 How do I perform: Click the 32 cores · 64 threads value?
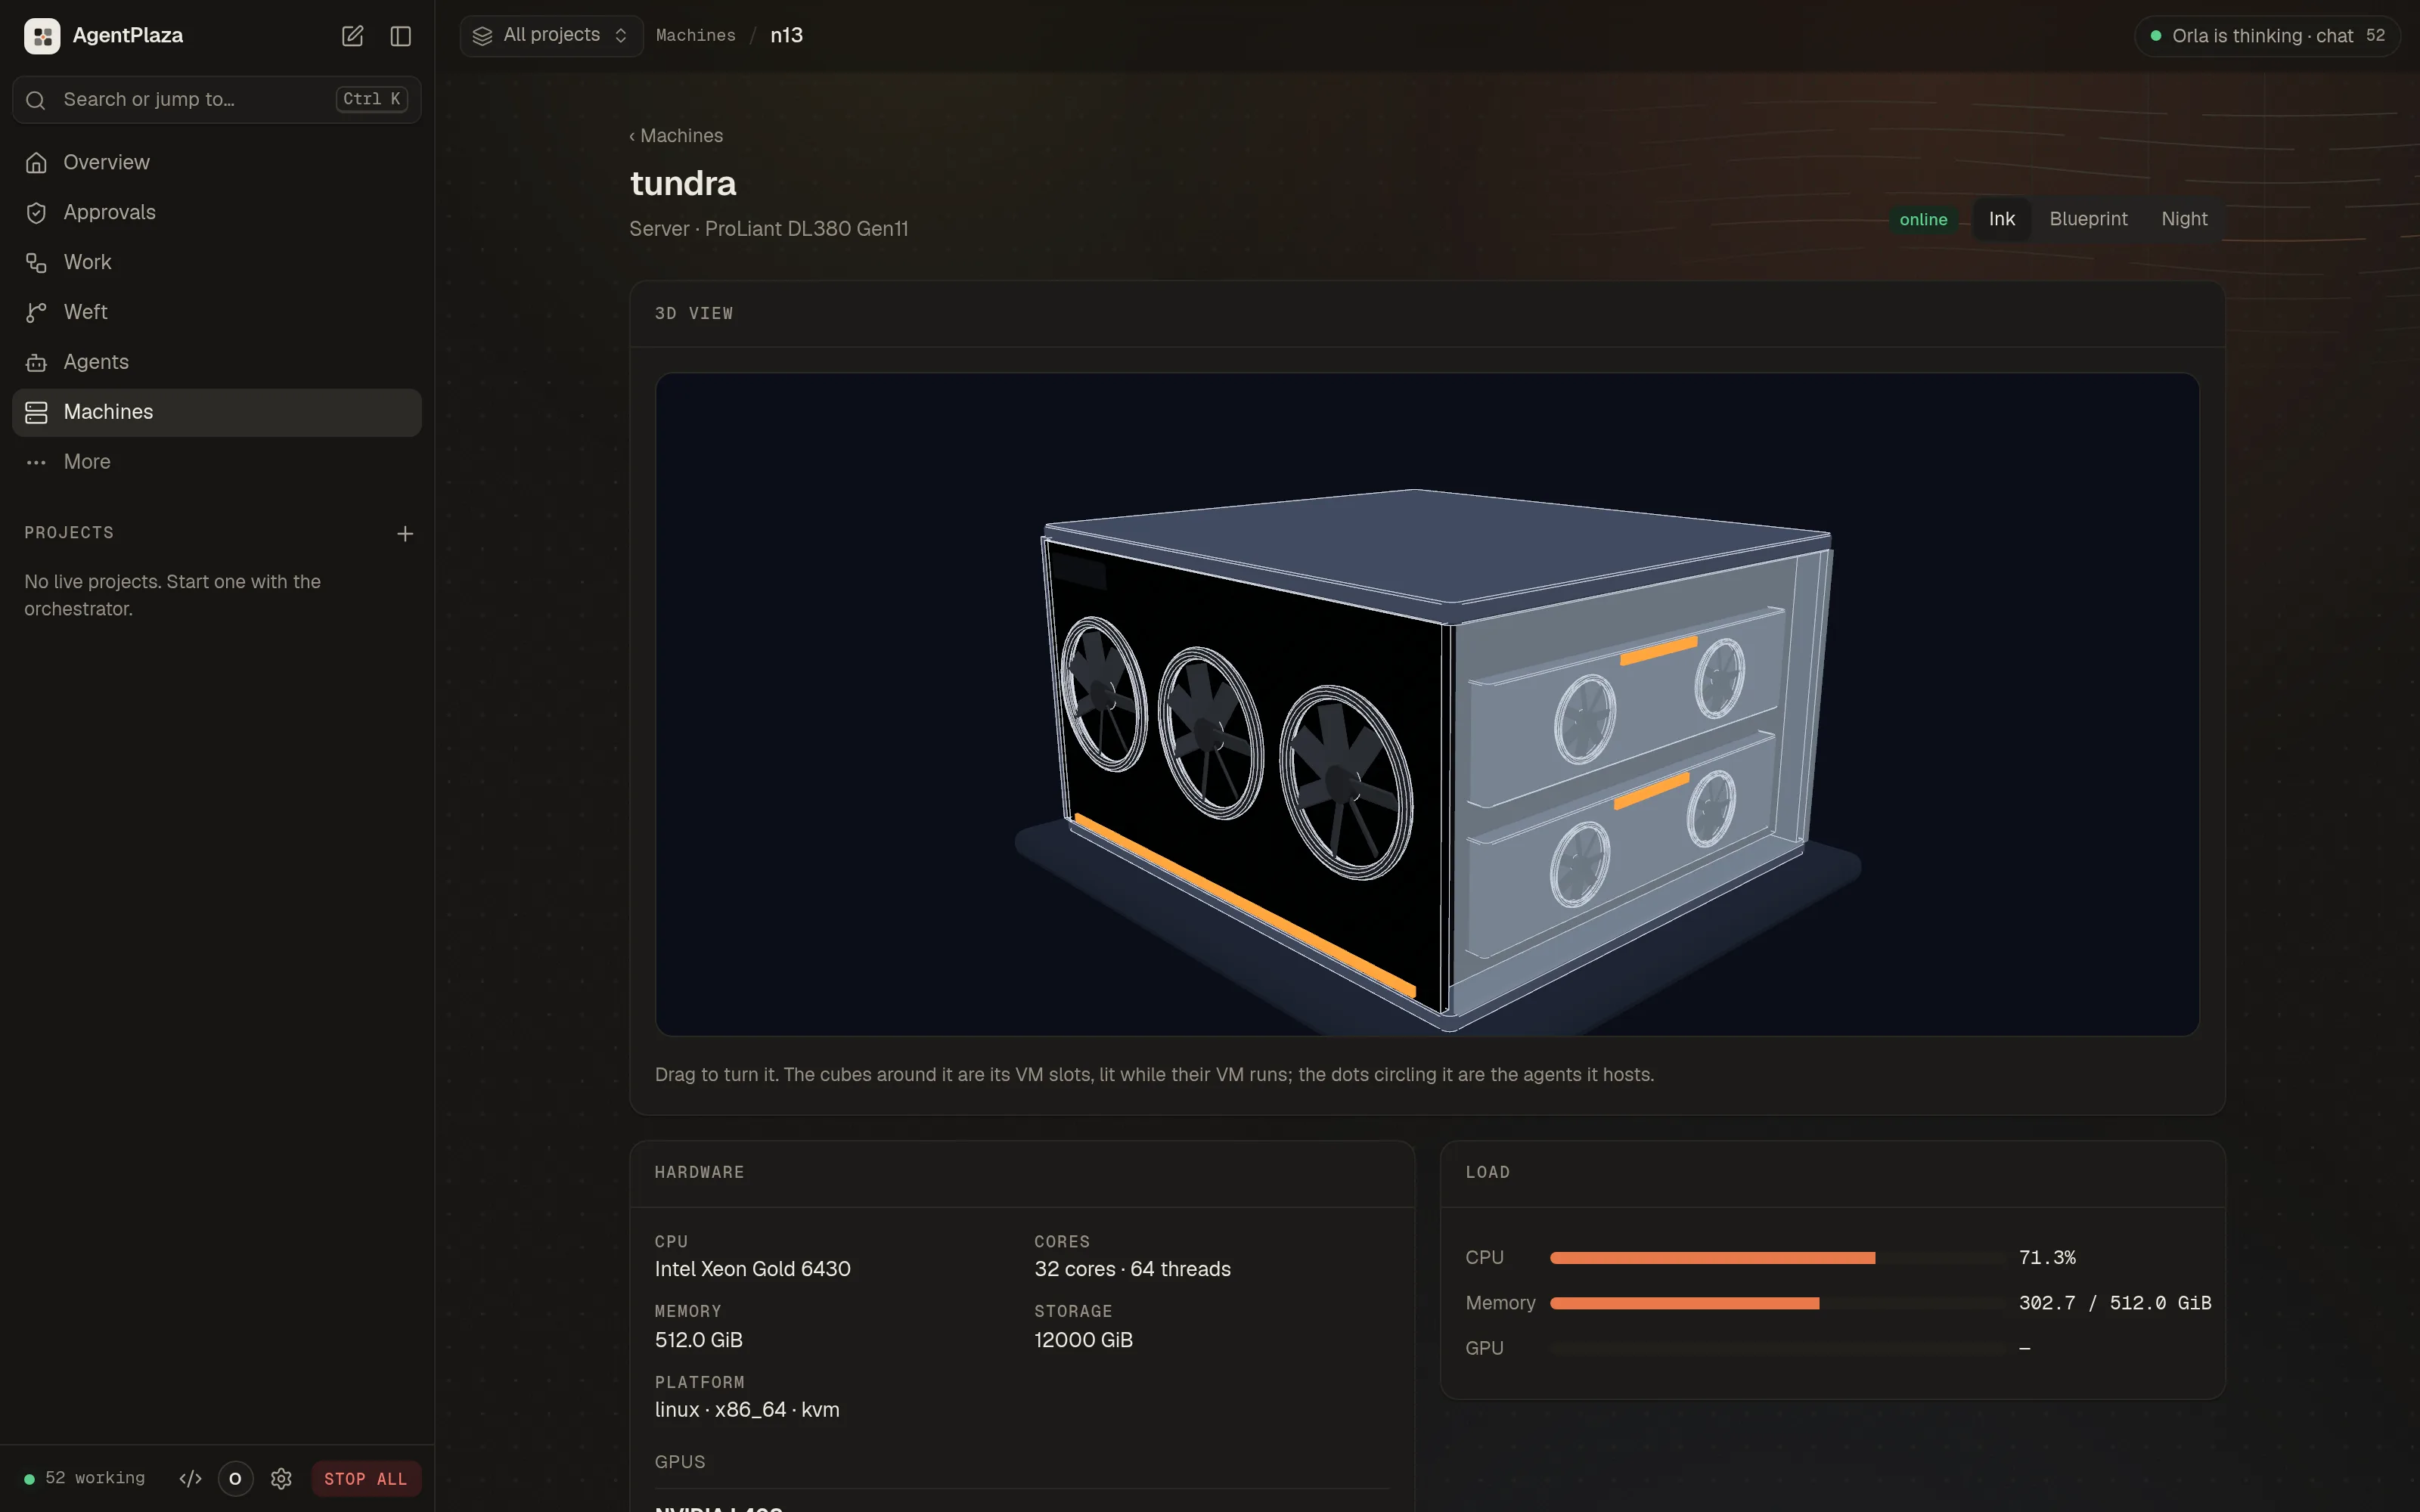click(x=1132, y=1269)
